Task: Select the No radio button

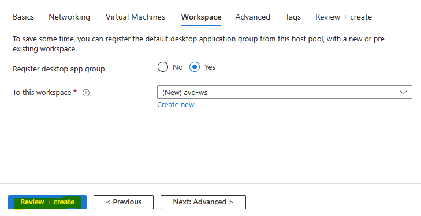Action: click(x=163, y=67)
